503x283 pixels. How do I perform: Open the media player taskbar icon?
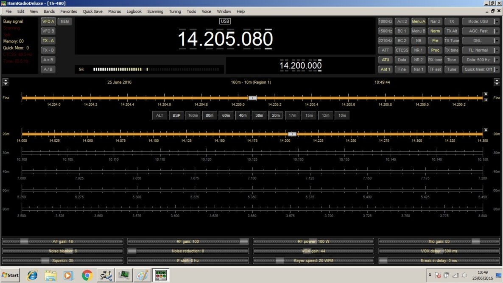tap(68, 275)
